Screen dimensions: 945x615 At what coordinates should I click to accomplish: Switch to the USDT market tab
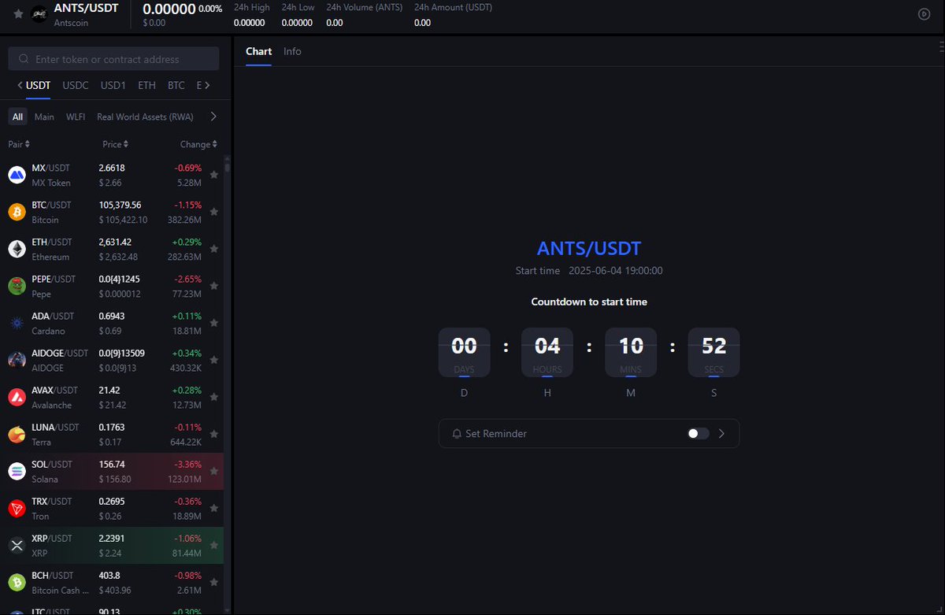tap(38, 85)
